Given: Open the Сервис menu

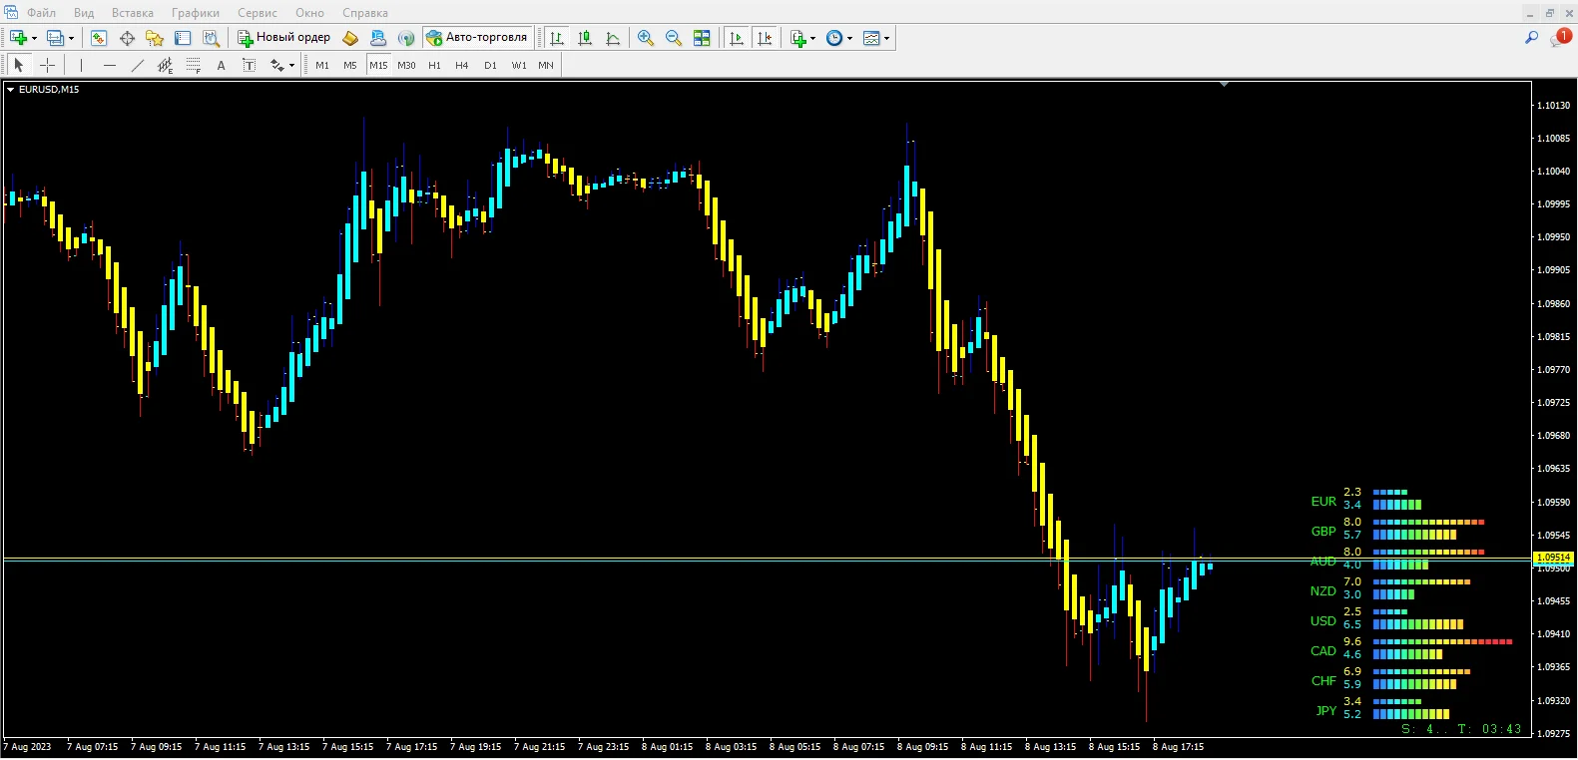Looking at the screenshot, I should (x=258, y=13).
